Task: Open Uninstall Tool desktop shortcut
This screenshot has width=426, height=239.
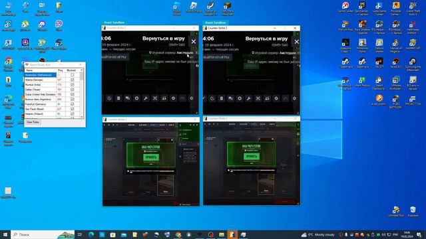Action: coord(396,212)
